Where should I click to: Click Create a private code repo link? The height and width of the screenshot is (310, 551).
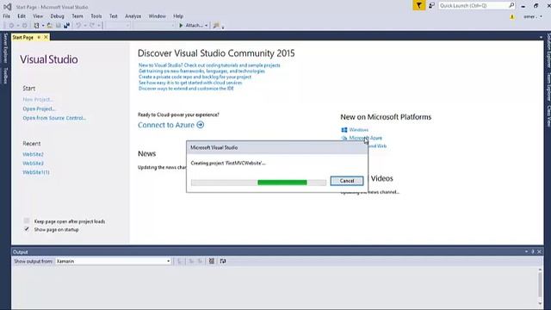coord(195,77)
